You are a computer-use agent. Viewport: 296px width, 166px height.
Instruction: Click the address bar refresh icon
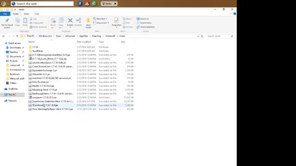(202, 36)
